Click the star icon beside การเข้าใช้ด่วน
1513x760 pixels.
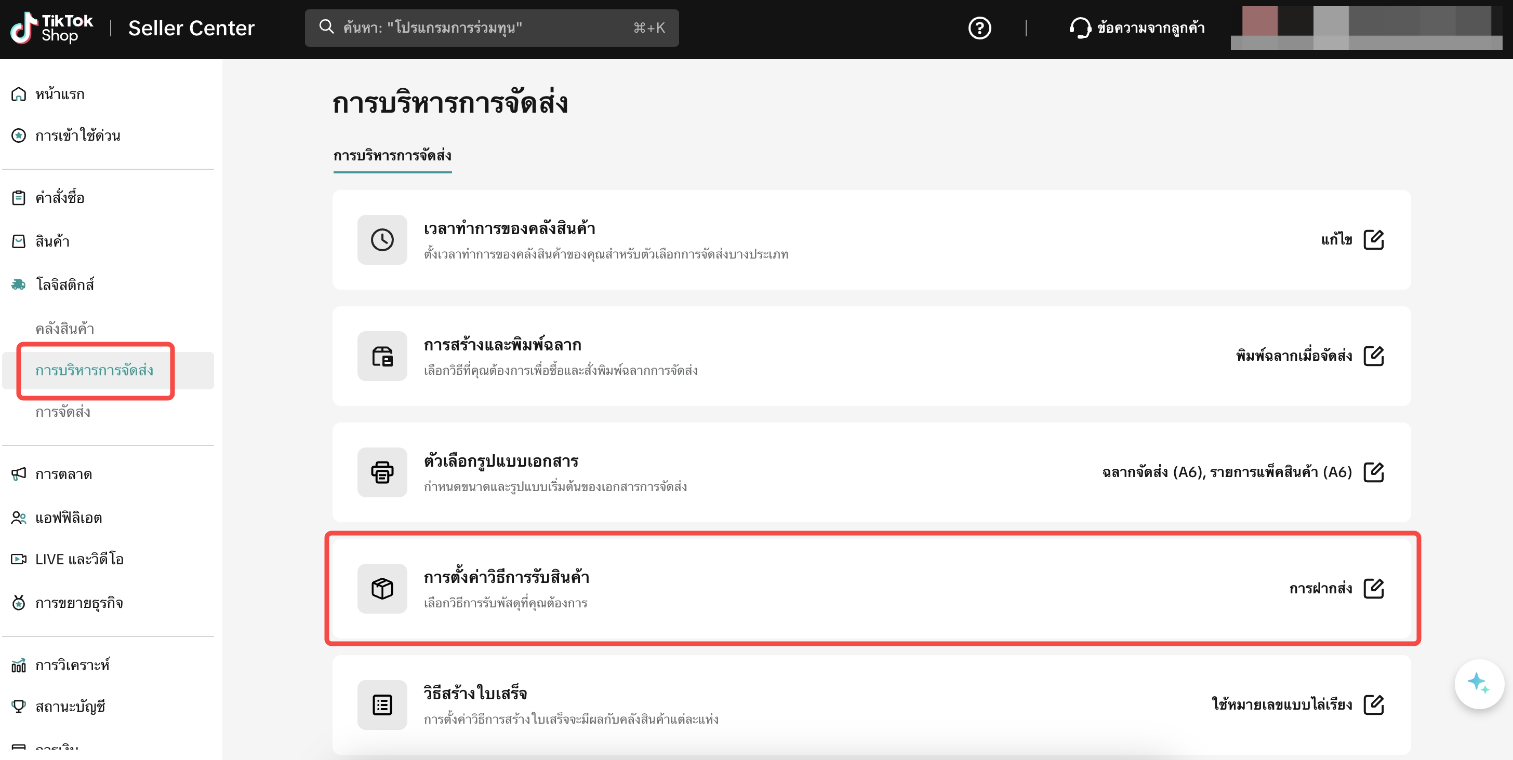[x=19, y=135]
